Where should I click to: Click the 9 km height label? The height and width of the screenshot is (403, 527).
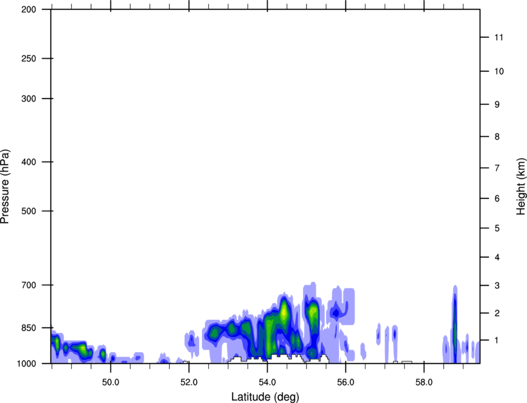point(497,105)
